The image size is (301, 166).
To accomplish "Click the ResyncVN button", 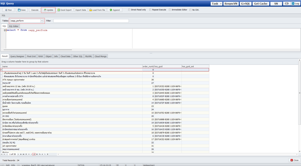I will (231, 4).
